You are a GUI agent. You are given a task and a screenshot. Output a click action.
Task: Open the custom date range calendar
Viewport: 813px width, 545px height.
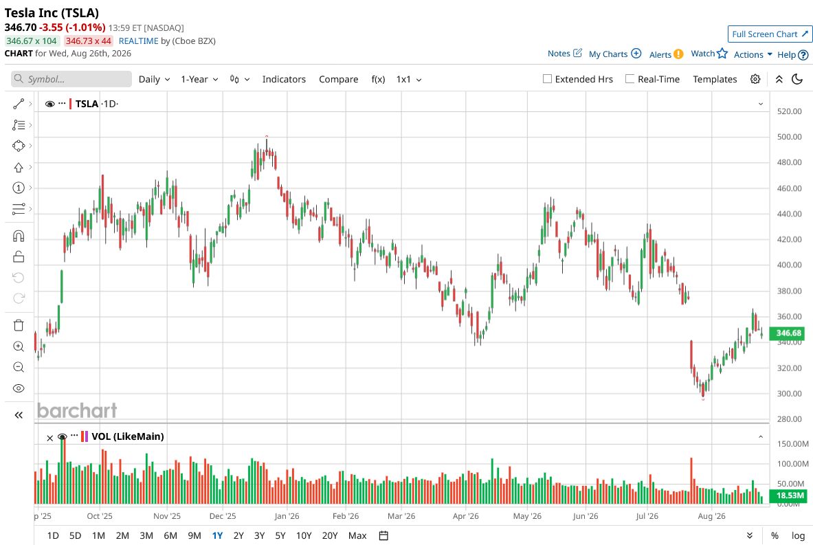click(x=383, y=535)
